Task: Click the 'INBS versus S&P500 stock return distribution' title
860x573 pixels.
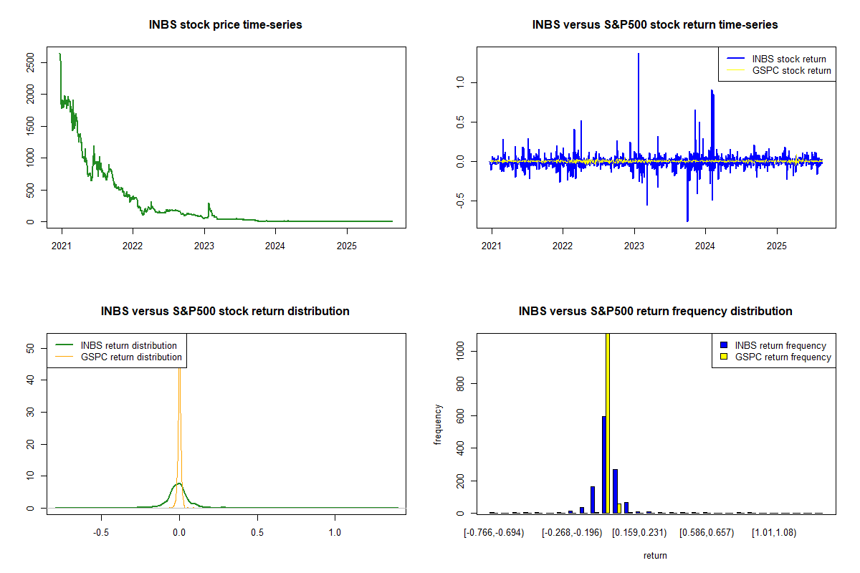Action: tap(225, 312)
